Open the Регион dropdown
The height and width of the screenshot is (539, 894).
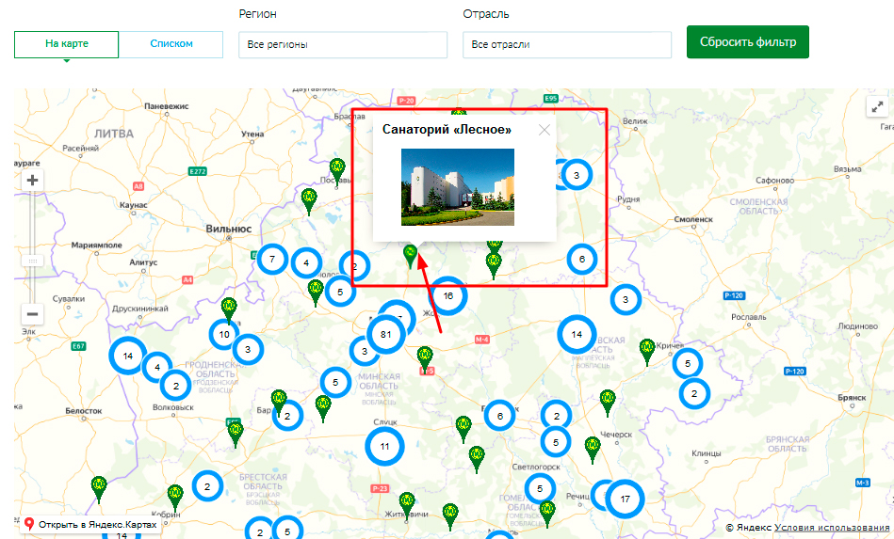(342, 44)
